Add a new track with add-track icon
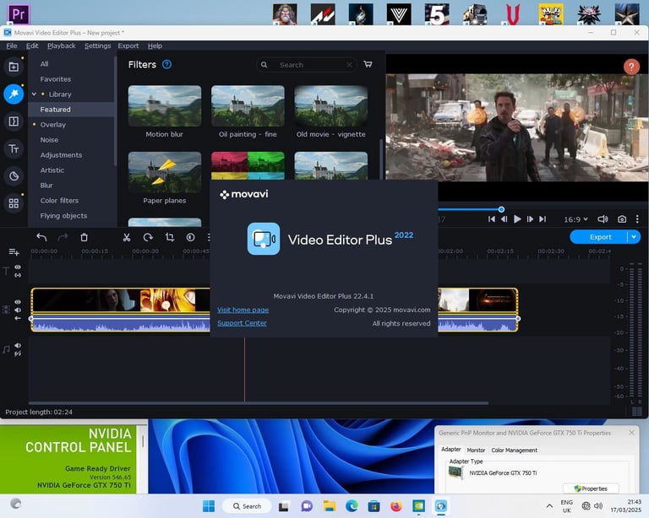Screen dimensions: 649x518 [14, 251]
